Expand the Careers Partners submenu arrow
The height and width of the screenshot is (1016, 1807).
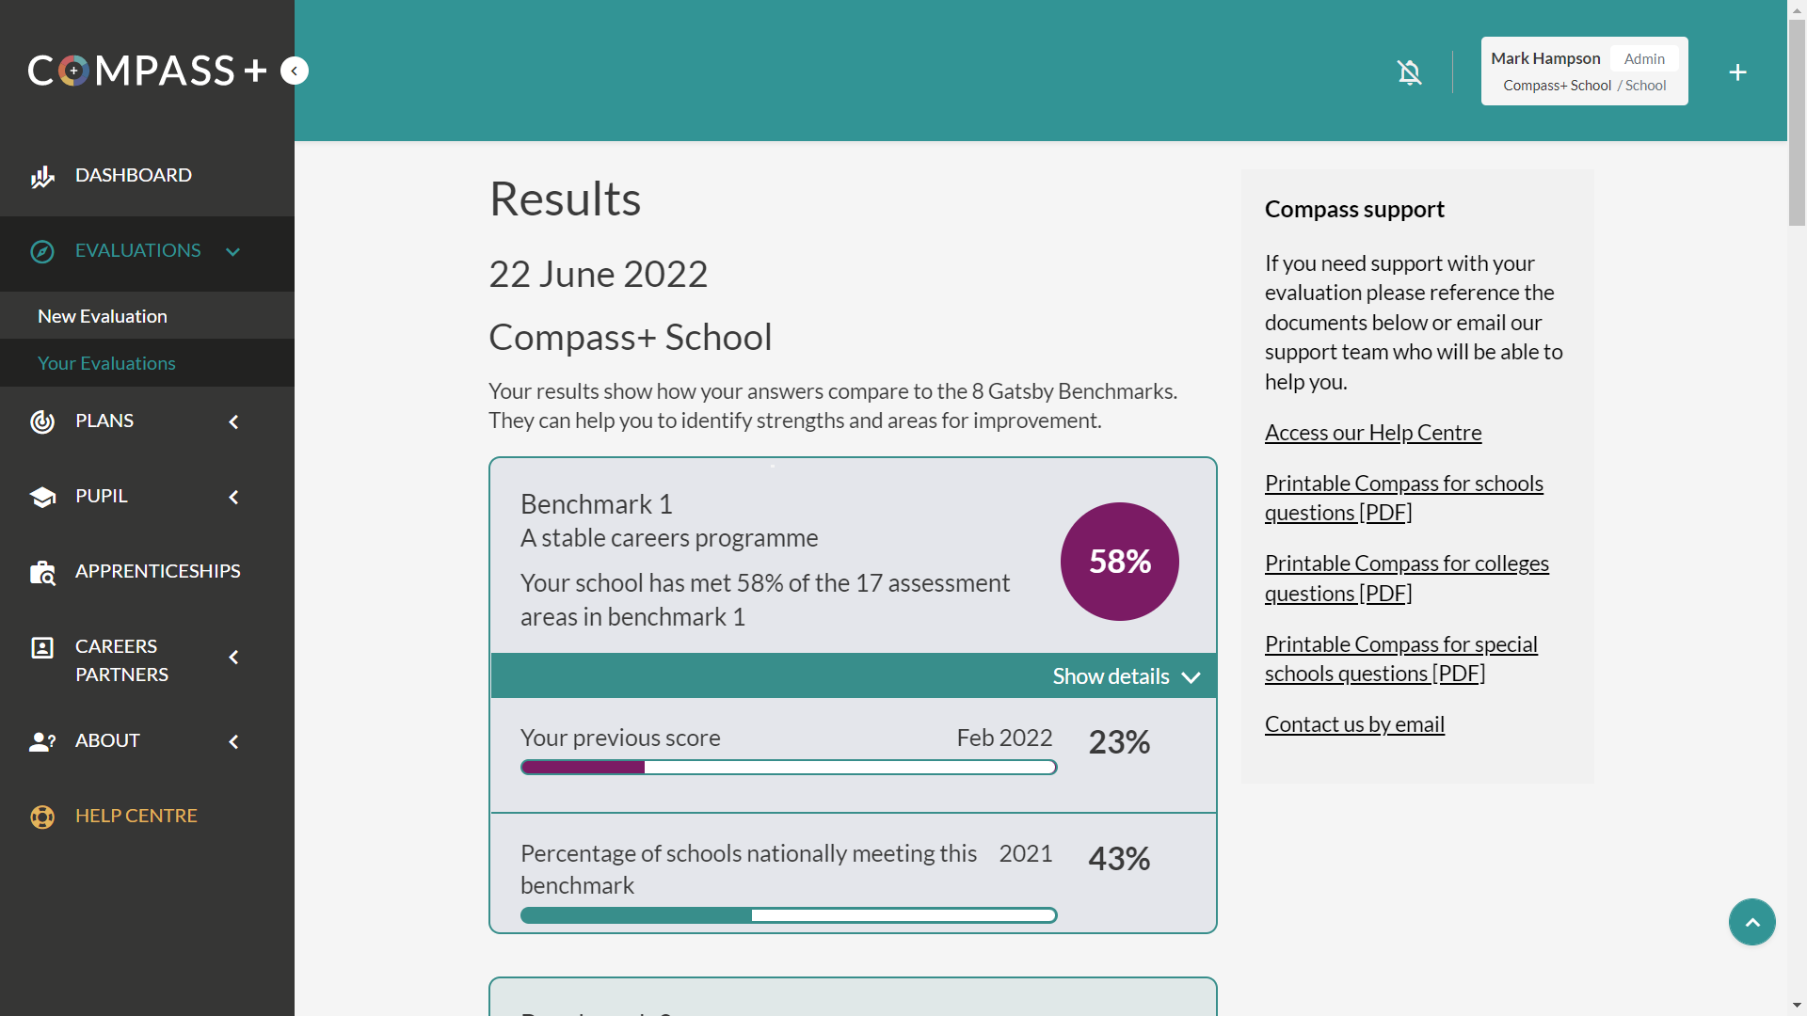point(233,658)
